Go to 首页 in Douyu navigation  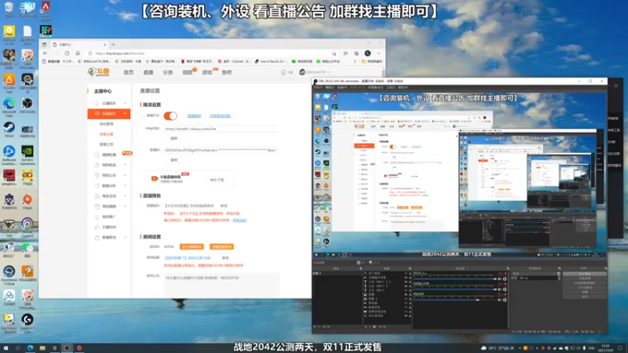coord(129,72)
